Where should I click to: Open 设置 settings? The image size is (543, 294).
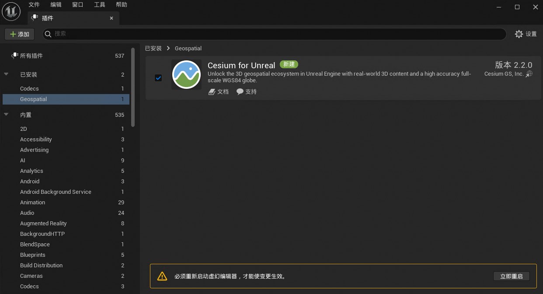[x=526, y=34]
